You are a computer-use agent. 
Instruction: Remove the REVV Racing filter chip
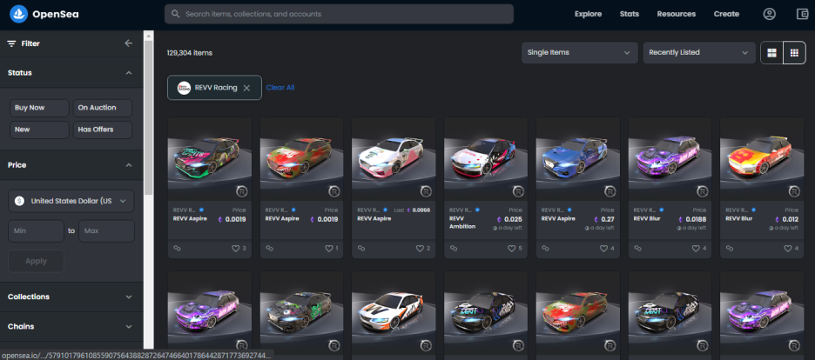[247, 88]
